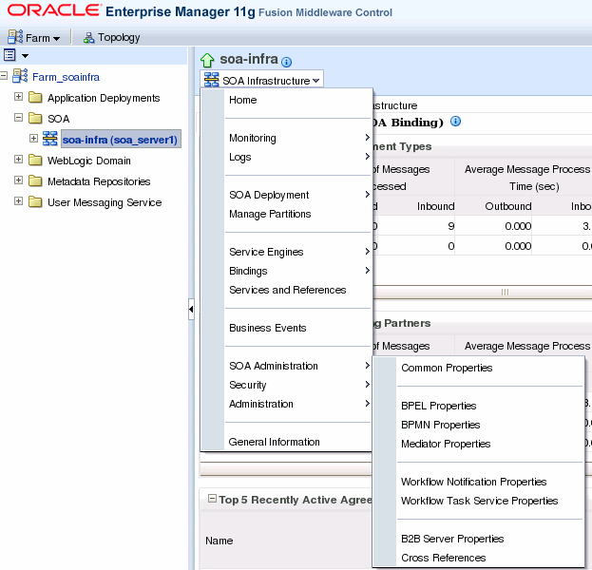Click the Outbound column header
This screenshot has height=570, width=592.
(x=507, y=206)
